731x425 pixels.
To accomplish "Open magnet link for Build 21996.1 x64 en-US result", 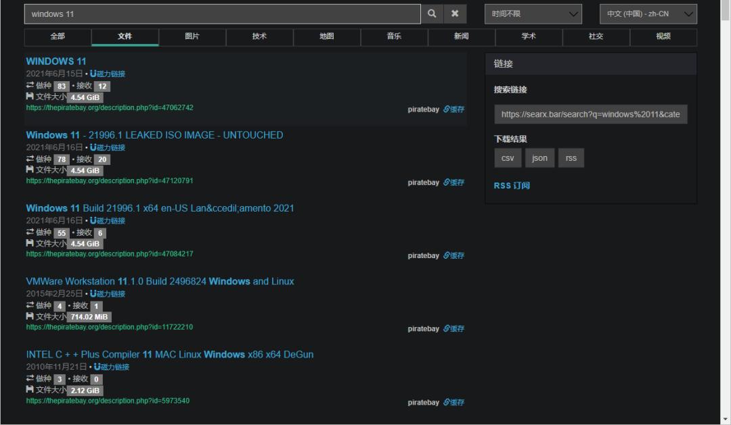I will point(108,221).
